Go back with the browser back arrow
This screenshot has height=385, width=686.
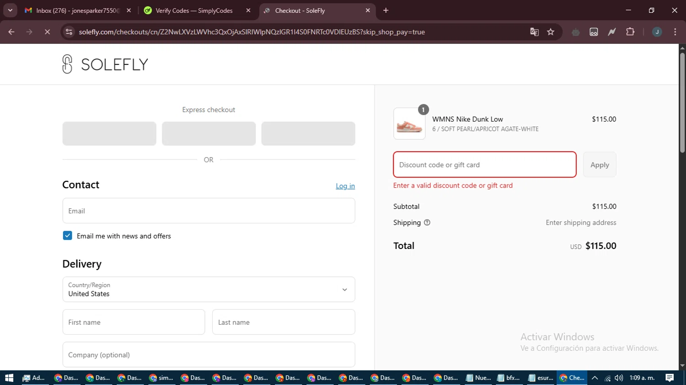(11, 32)
